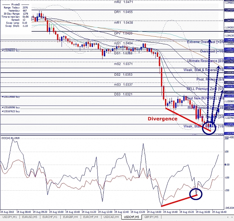Click the DR1 1.0455 pivot label
This screenshot has height=221, width=234.
pos(123,12)
